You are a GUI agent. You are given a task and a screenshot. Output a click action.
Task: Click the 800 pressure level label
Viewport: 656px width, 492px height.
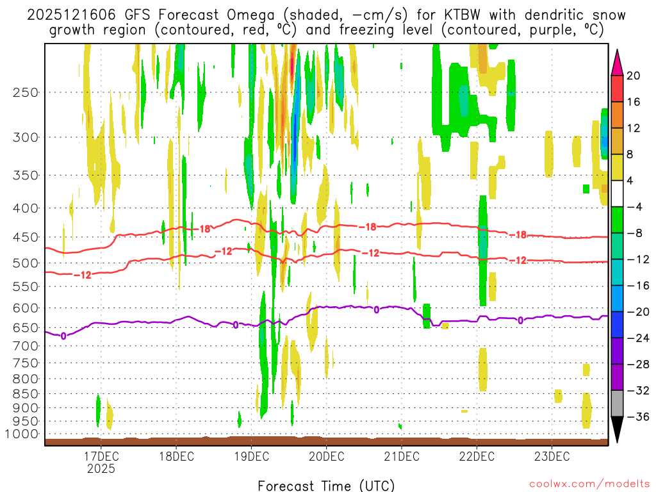pos(26,379)
